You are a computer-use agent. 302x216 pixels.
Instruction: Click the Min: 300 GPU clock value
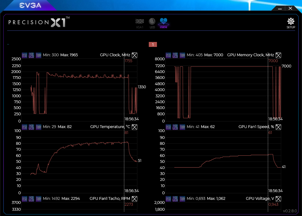tap(51, 55)
